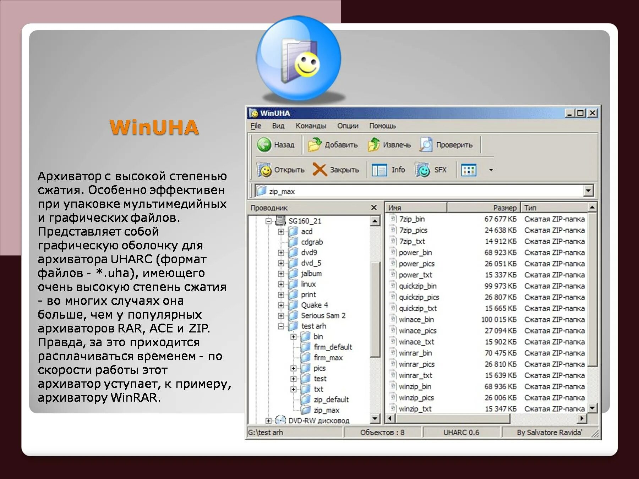Click the WinUHA title bar app icon
This screenshot has height=479, width=639.
[x=253, y=113]
